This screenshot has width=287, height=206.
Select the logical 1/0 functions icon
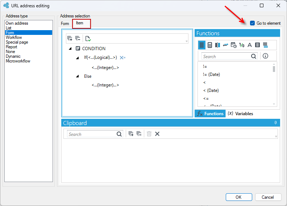[242, 45]
